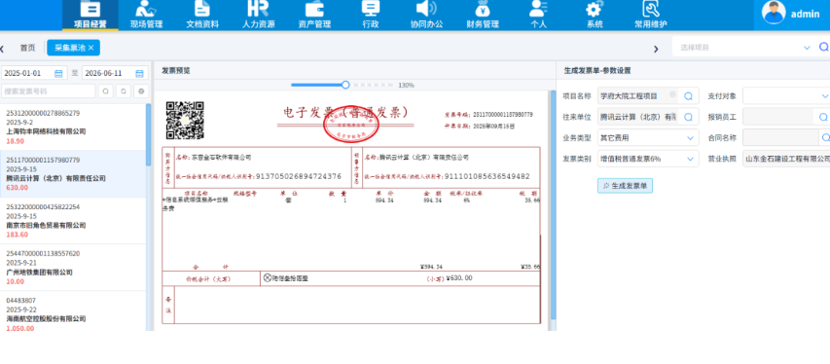
Task: Click search icon in 项目名称 field
Action: 688,96
